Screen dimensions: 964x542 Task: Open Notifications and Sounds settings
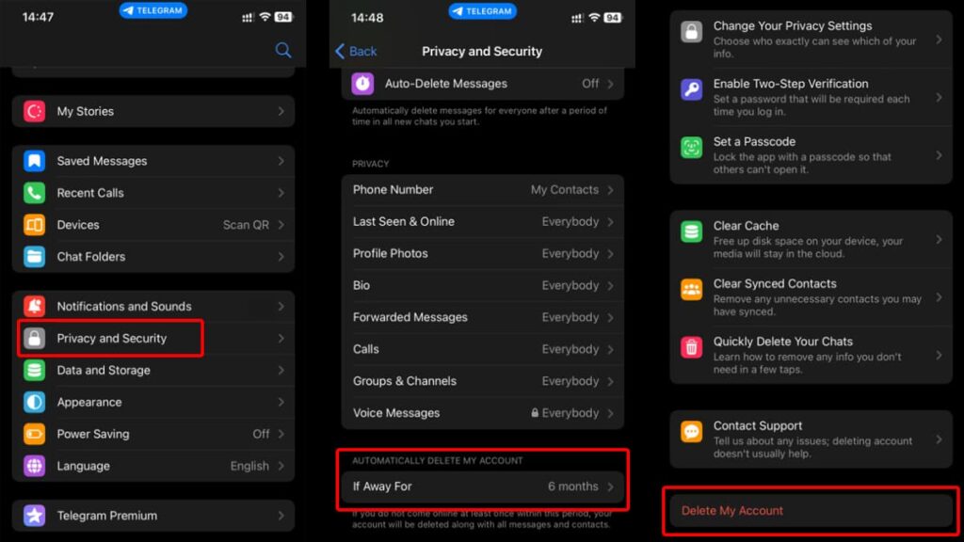[153, 307]
